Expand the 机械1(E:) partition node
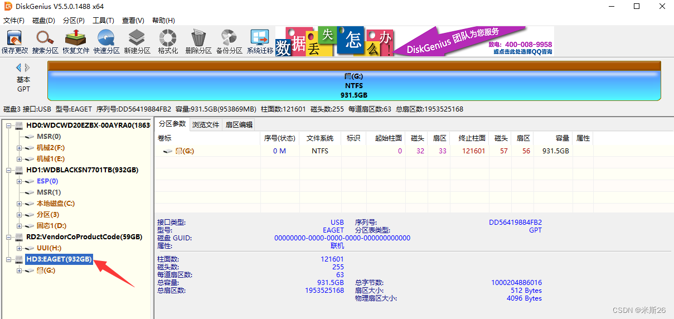 tap(19, 159)
